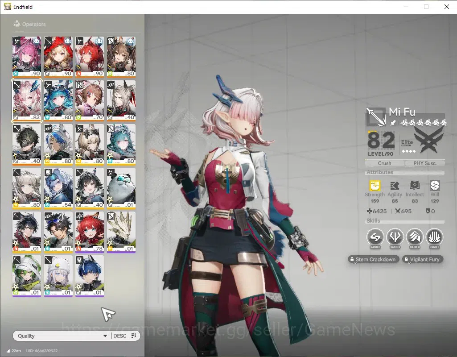Select blonde red-hooded operator card level 90

click(58, 57)
